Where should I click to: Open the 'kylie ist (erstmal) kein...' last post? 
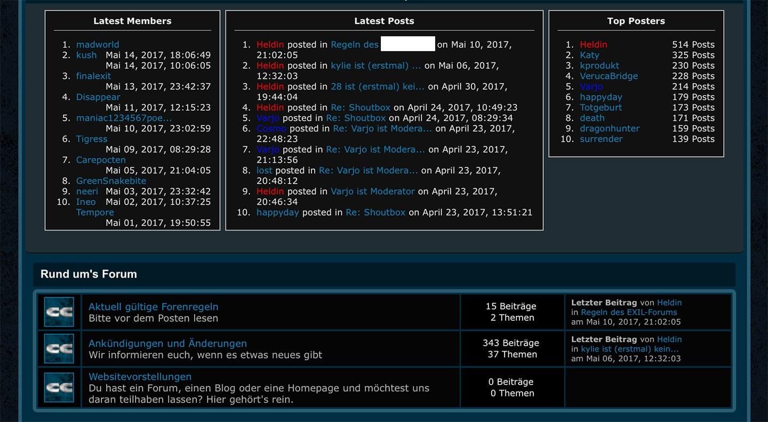[629, 349]
